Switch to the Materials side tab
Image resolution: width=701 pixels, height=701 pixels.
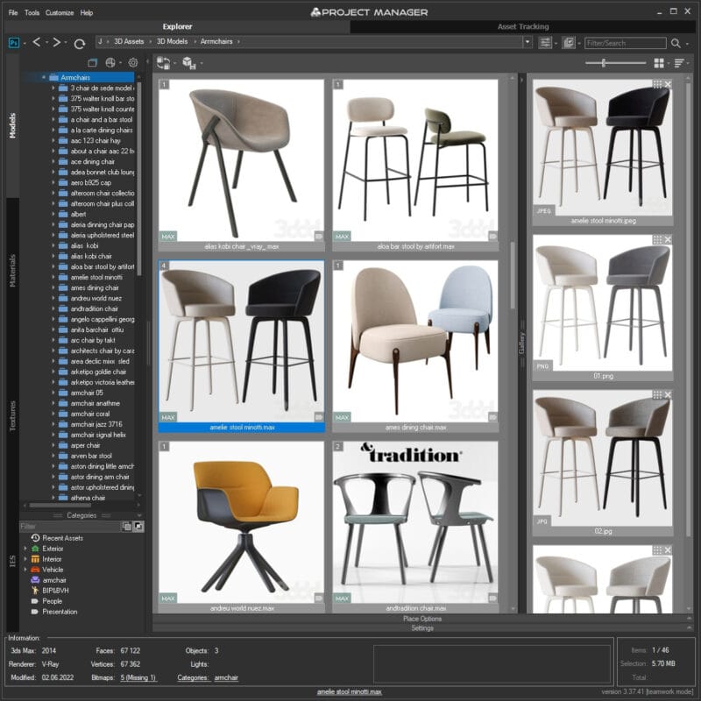click(12, 271)
